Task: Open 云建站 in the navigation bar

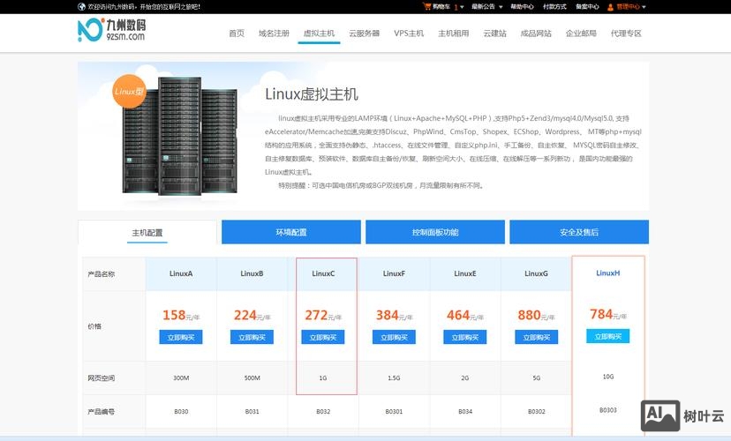Action: click(494, 33)
